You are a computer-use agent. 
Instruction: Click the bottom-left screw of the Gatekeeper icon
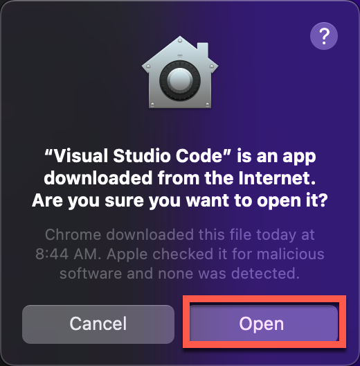pyautogui.click(x=152, y=105)
